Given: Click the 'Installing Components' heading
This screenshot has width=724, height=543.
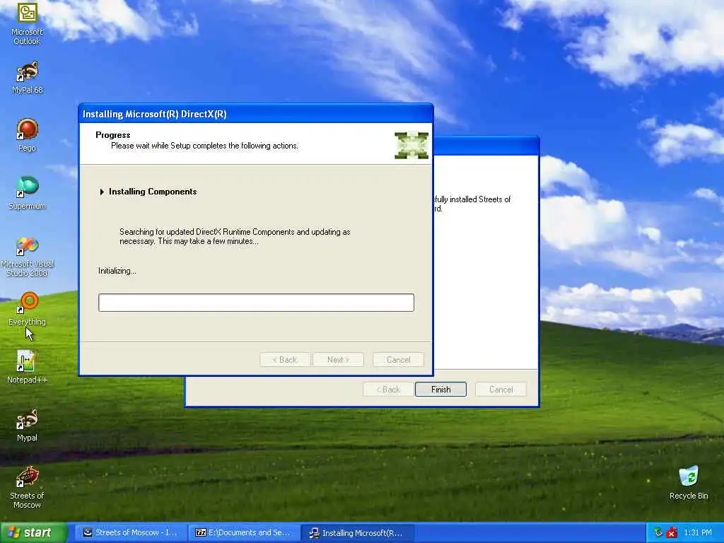Looking at the screenshot, I should click(x=153, y=192).
